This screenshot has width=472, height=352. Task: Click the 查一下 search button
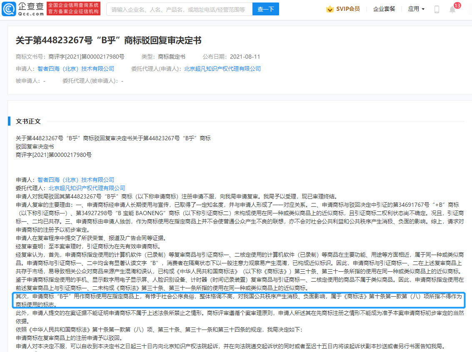[x=266, y=9]
